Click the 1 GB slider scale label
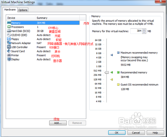Viewport: 167px width, 137px height. click(99, 66)
